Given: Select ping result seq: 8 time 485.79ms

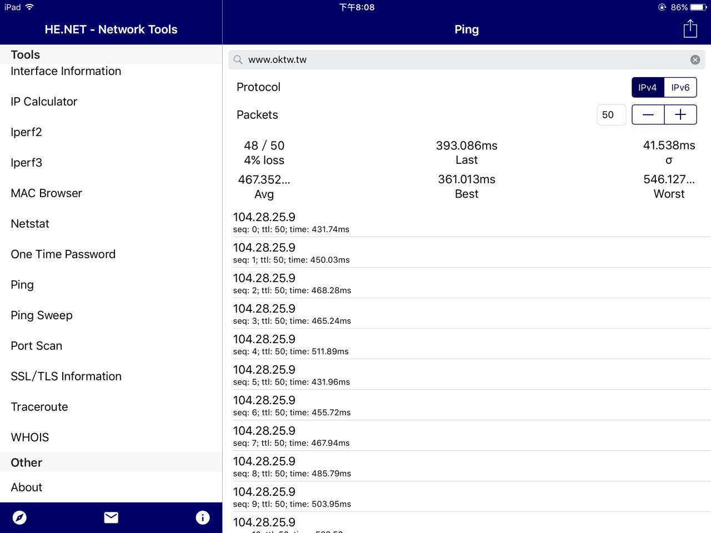Looking at the screenshot, I should click(x=467, y=466).
